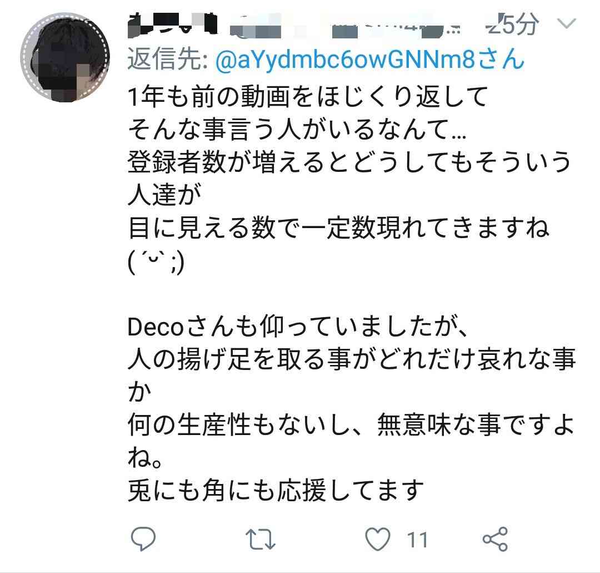Screen dimensions: 600x573
Task: Click the closing line 兎にも角にも応援してます
Action: click(x=276, y=490)
